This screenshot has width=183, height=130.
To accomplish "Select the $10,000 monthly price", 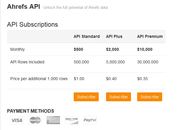I will point(145,49).
